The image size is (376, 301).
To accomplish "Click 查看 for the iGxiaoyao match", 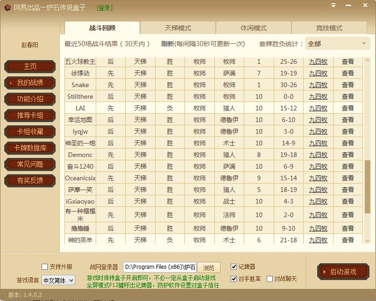I will point(348,201).
